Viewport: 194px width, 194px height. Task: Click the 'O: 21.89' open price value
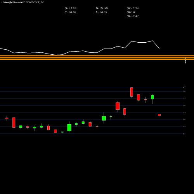tap(71, 9)
